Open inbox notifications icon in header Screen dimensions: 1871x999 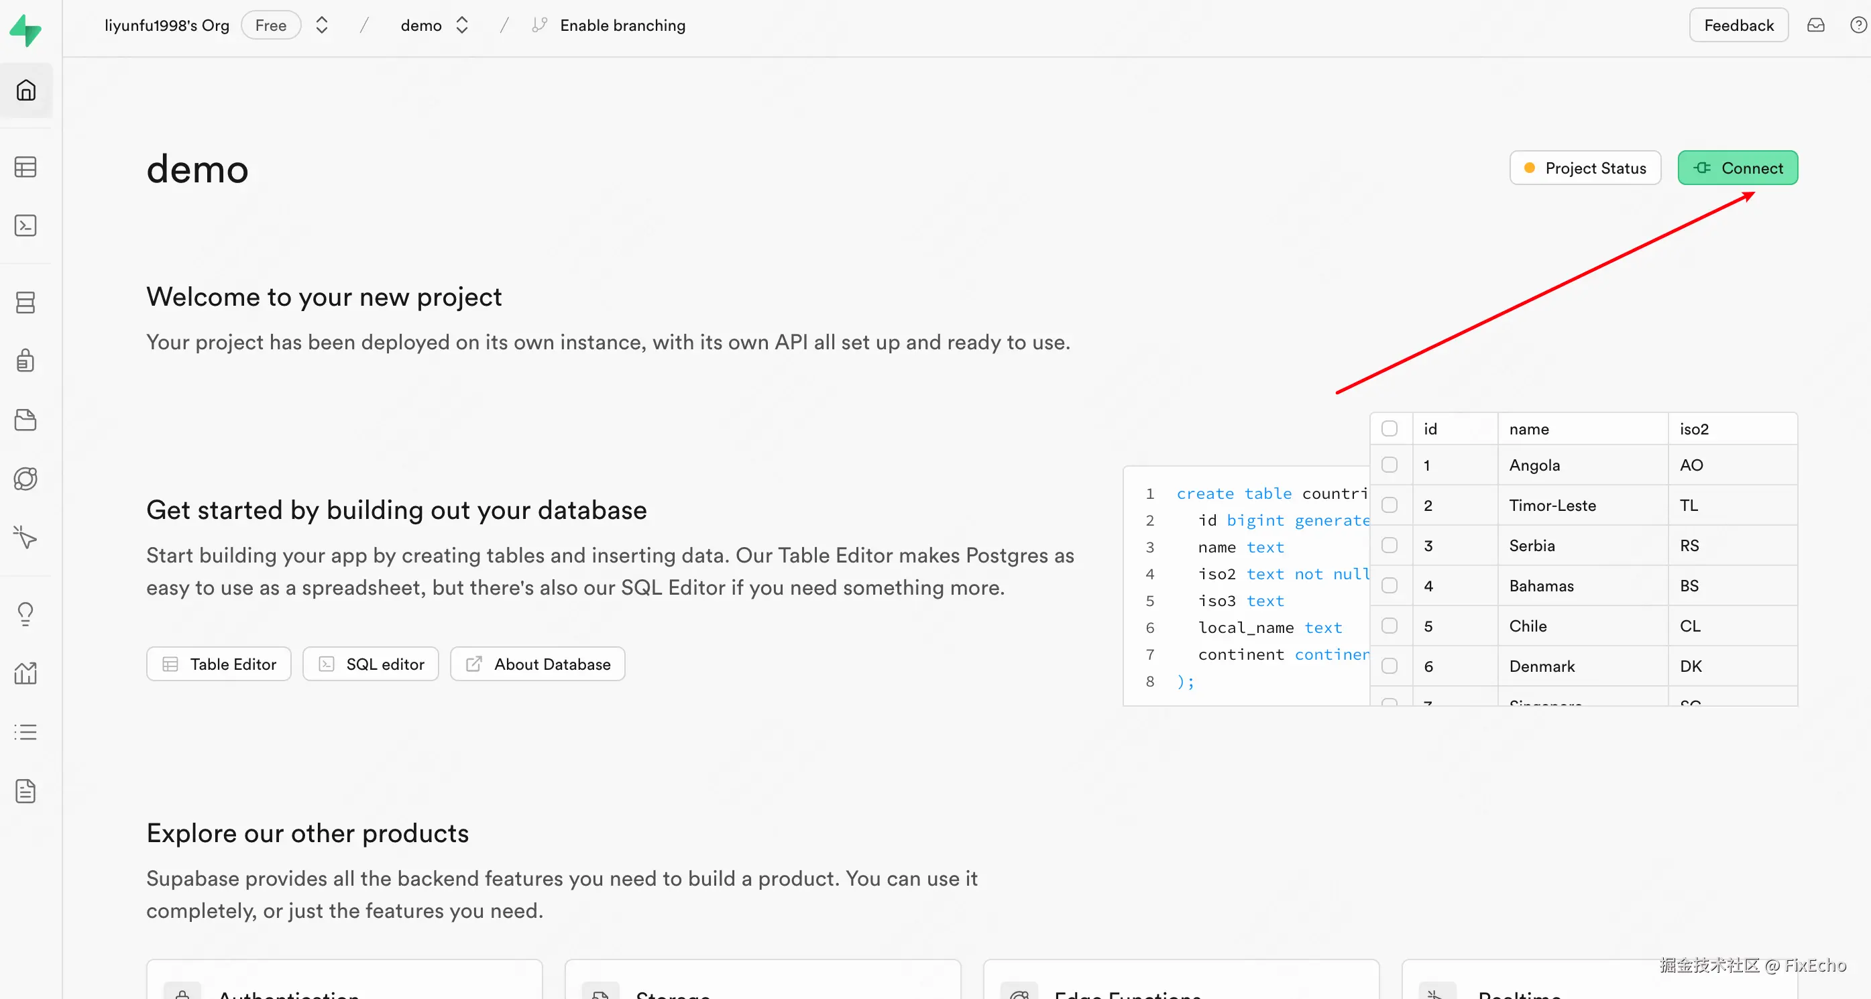click(1815, 25)
